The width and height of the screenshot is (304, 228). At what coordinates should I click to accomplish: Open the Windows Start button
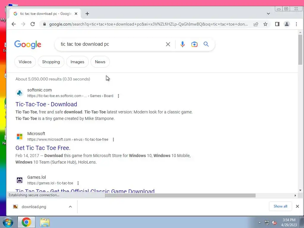pos(8,222)
